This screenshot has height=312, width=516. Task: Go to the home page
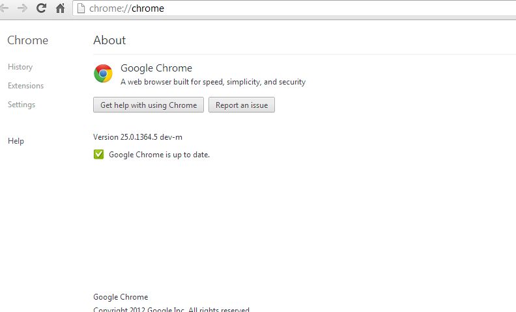tap(60, 8)
